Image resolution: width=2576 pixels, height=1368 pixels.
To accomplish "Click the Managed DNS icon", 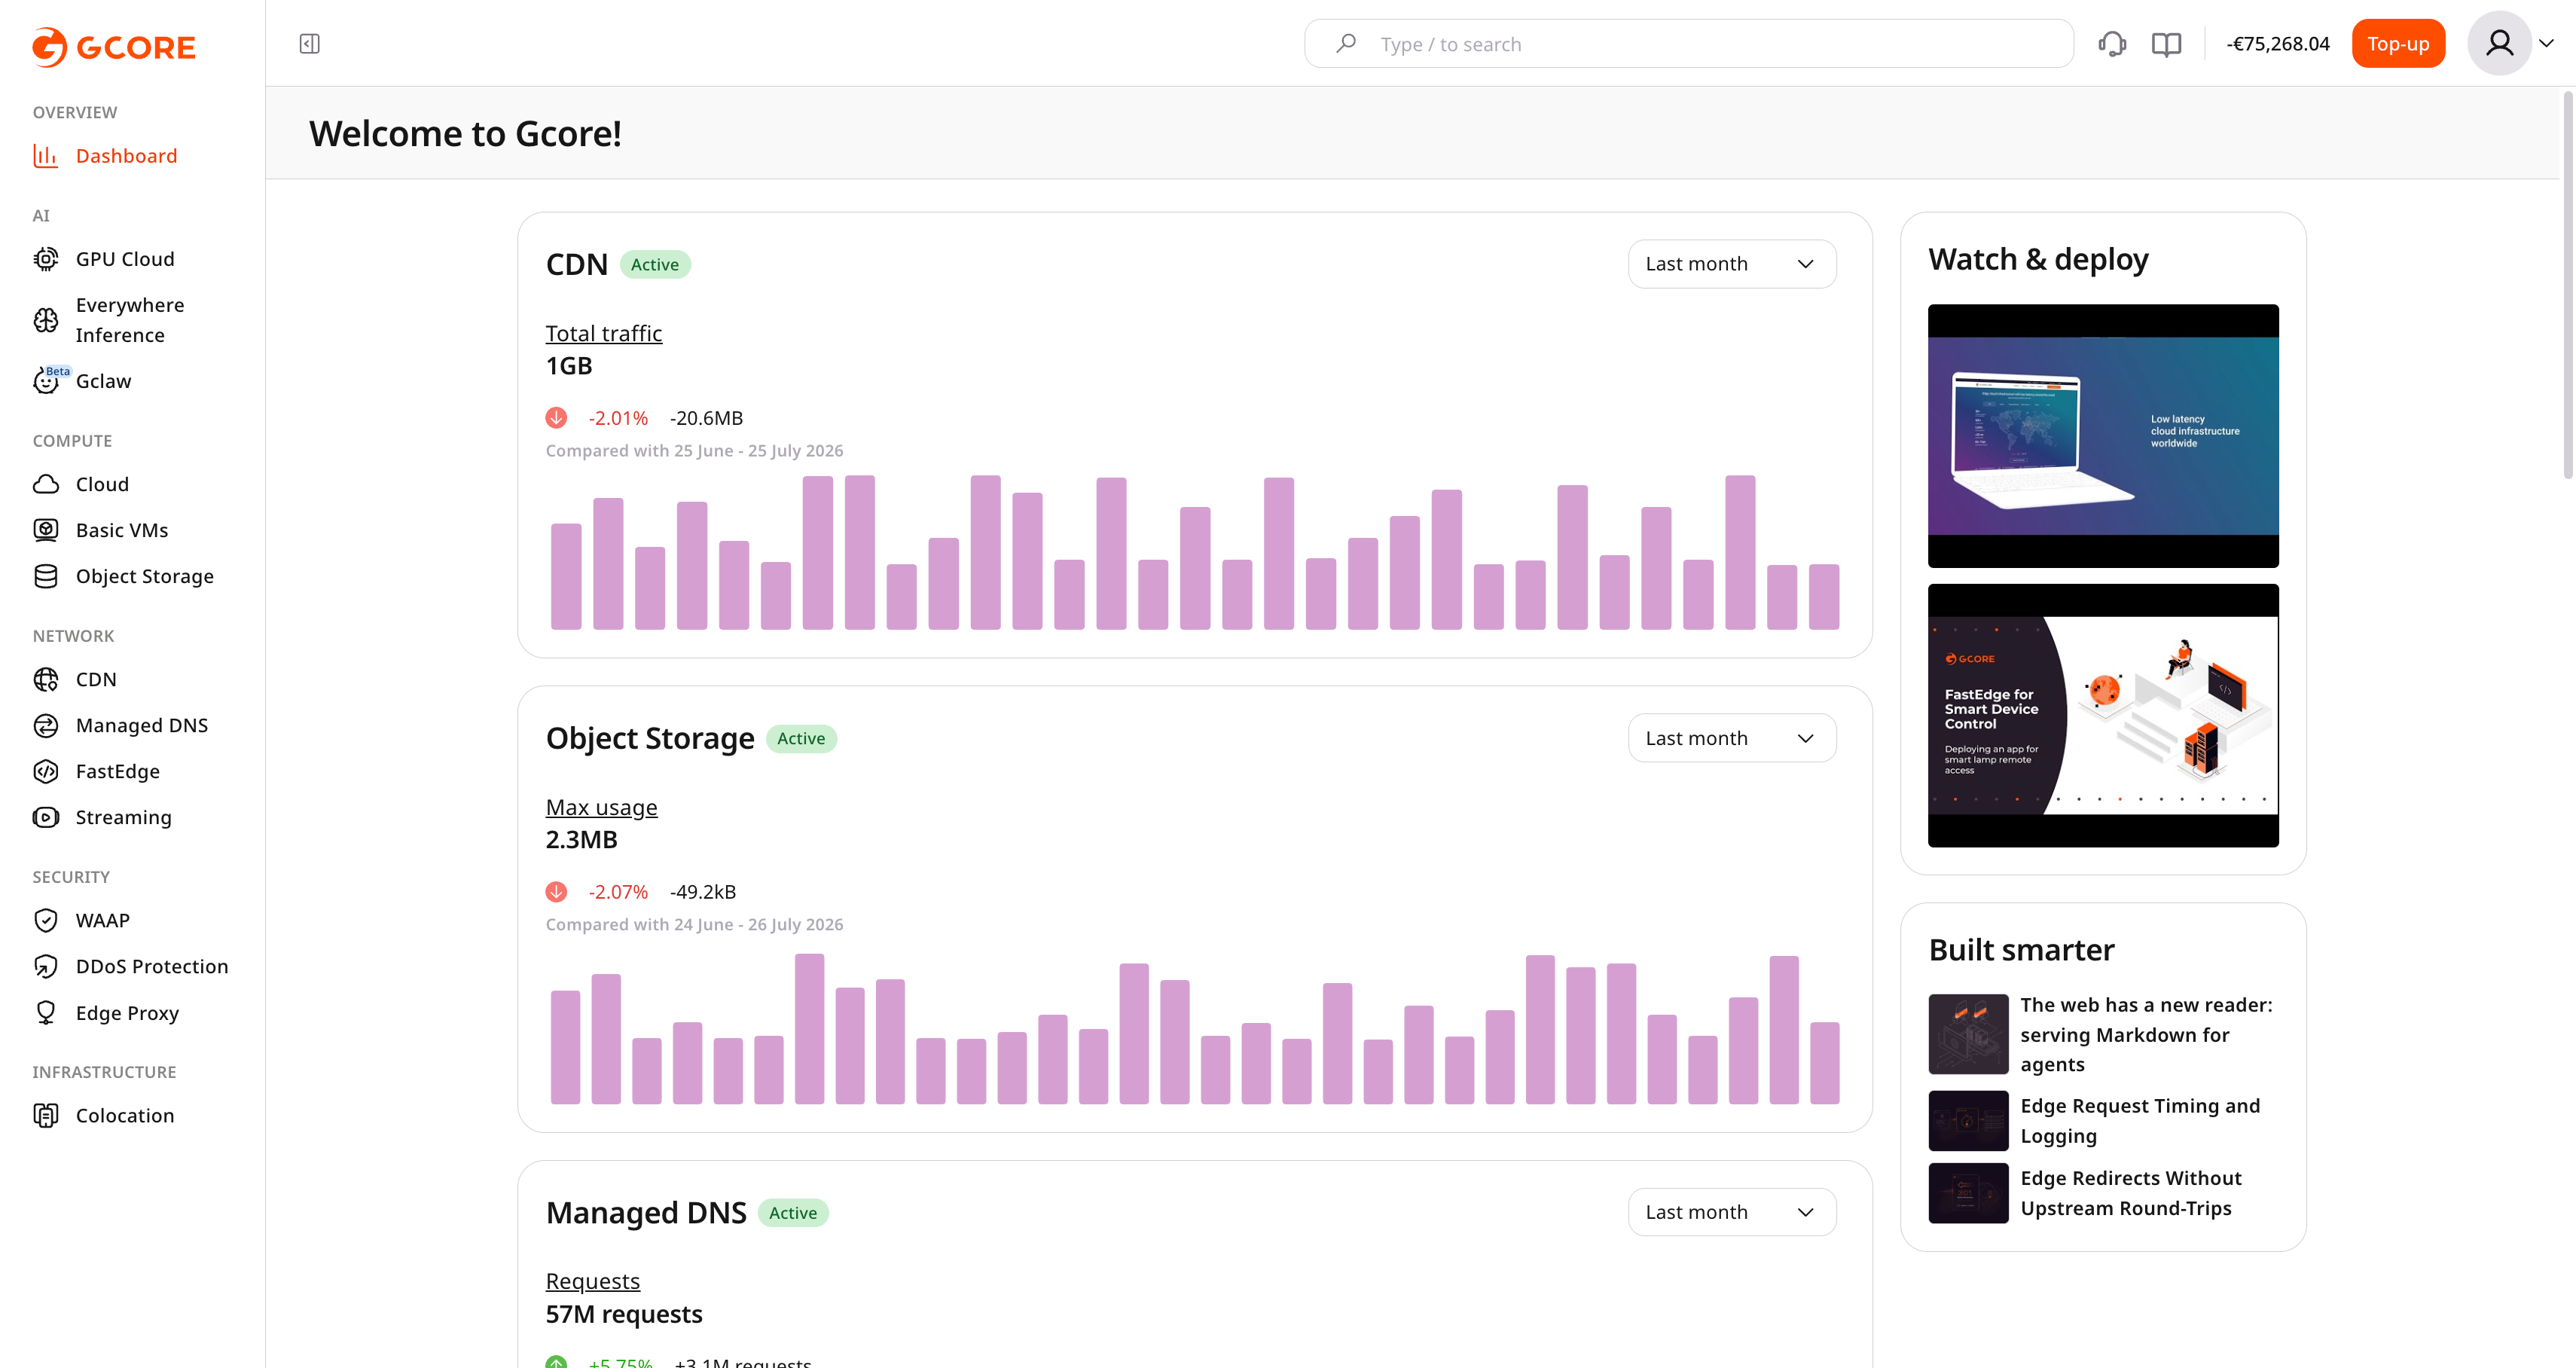I will pyautogui.click(x=46, y=725).
